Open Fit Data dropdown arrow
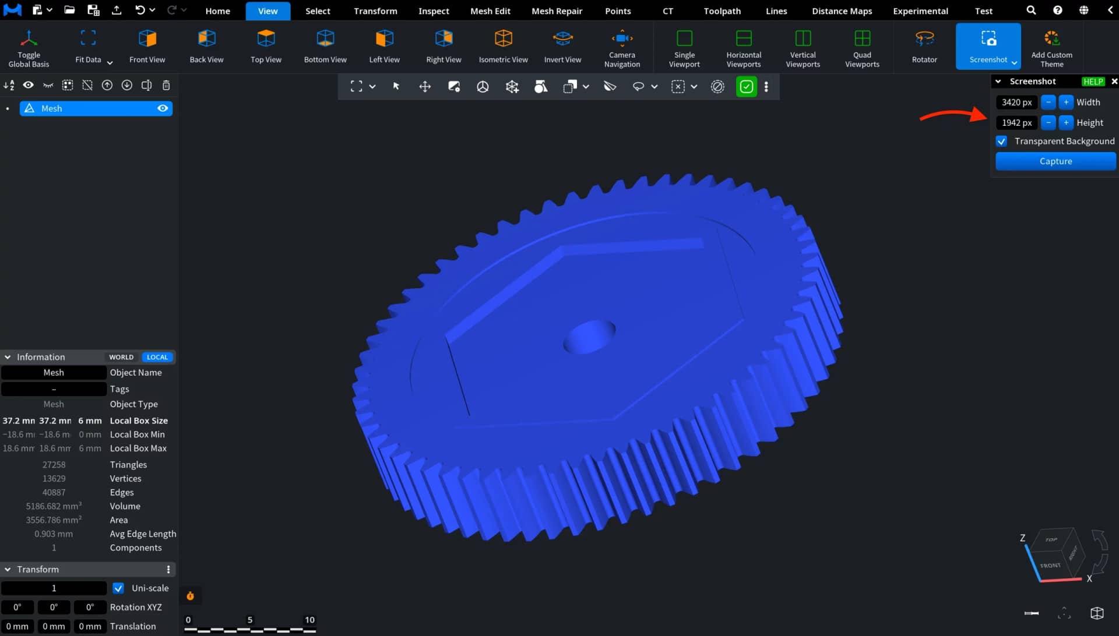1119x636 pixels. point(110,62)
